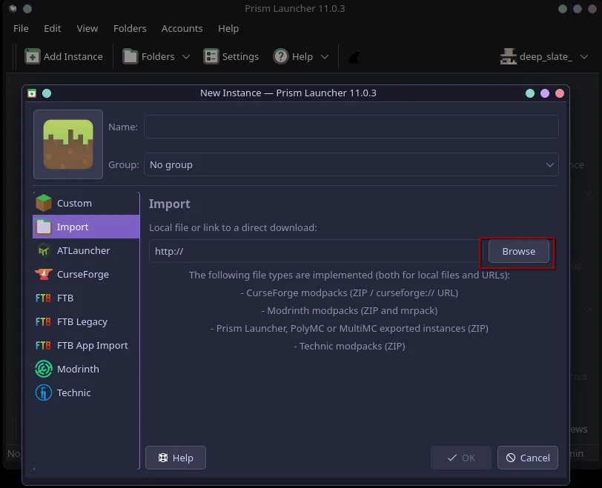Open the File menu
602x488 pixels.
(x=21, y=28)
